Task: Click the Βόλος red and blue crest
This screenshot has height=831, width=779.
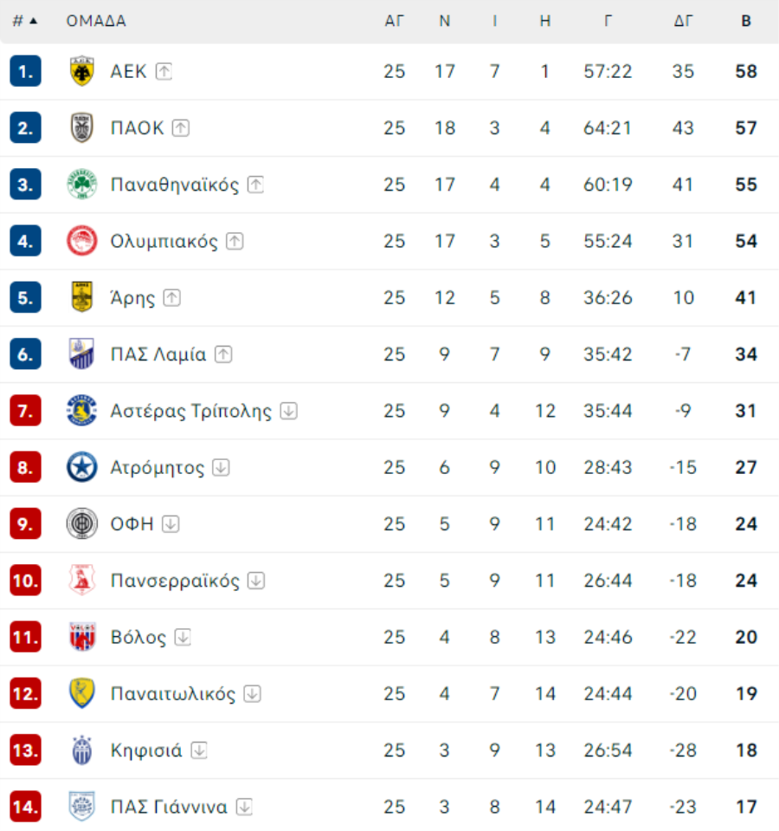Action: pos(82,638)
